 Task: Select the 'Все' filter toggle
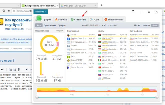pyautogui.click(x=39, y=25)
